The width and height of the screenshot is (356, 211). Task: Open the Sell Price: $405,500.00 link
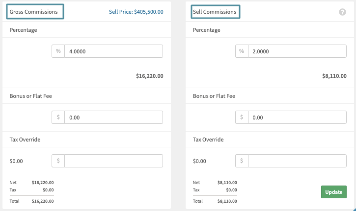pyautogui.click(x=135, y=11)
